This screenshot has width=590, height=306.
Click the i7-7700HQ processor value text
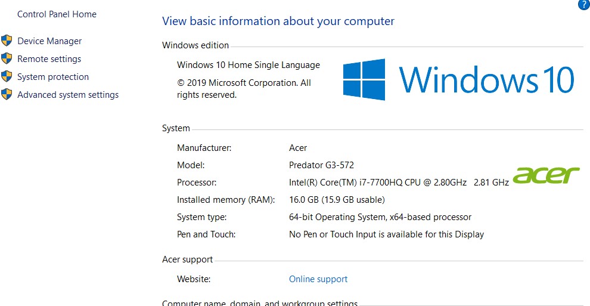[399, 183]
